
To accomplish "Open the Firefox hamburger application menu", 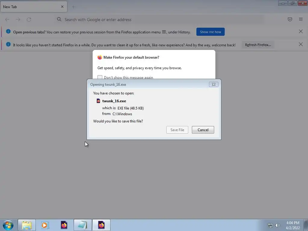I will pyautogui.click(x=301, y=19).
